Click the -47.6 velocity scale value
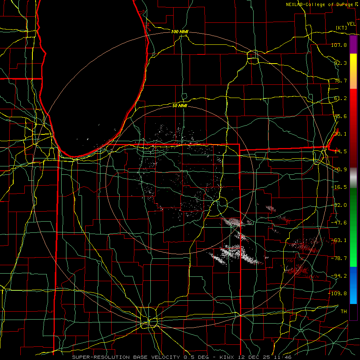The height and width of the screenshot is (360, 360). [x=339, y=223]
